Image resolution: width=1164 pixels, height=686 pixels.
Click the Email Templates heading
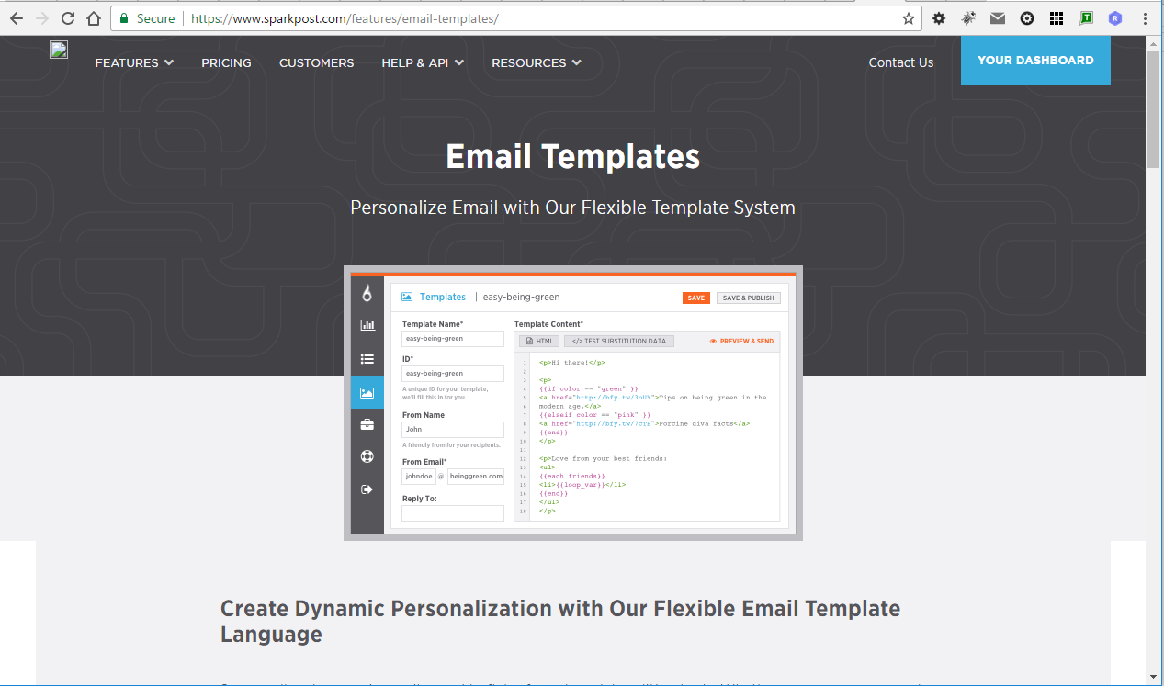tap(572, 156)
